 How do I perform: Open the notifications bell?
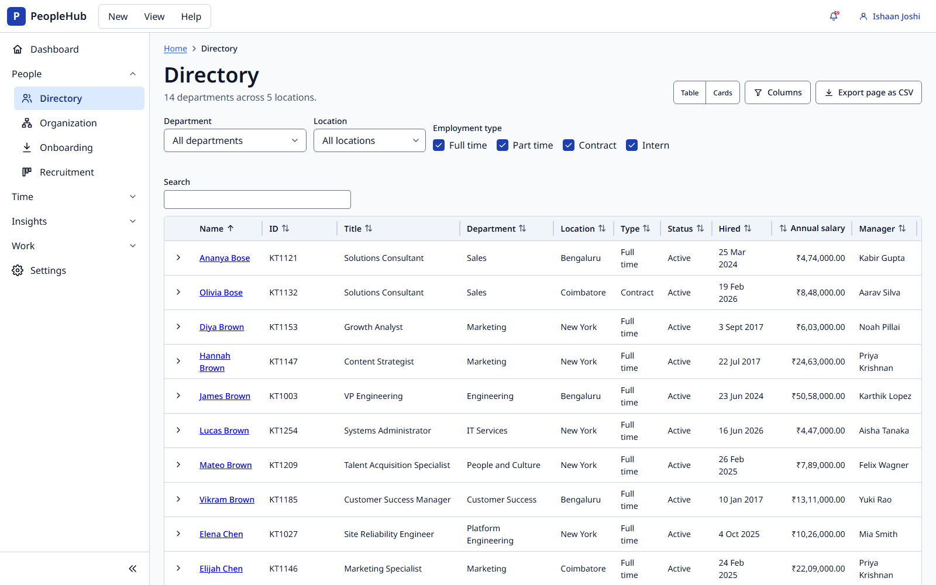(834, 16)
